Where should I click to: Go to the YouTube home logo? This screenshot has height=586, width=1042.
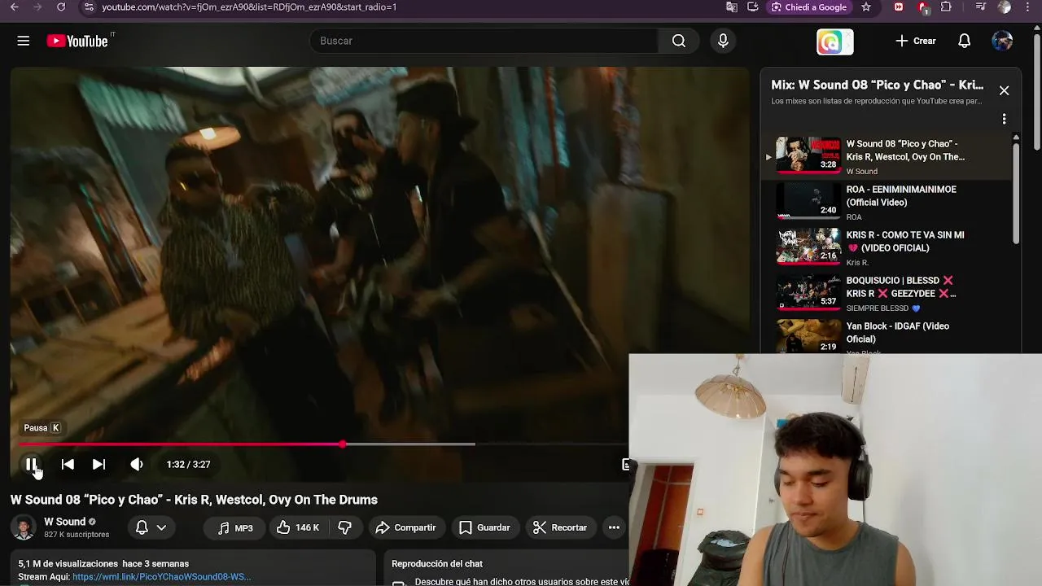pyautogui.click(x=77, y=41)
